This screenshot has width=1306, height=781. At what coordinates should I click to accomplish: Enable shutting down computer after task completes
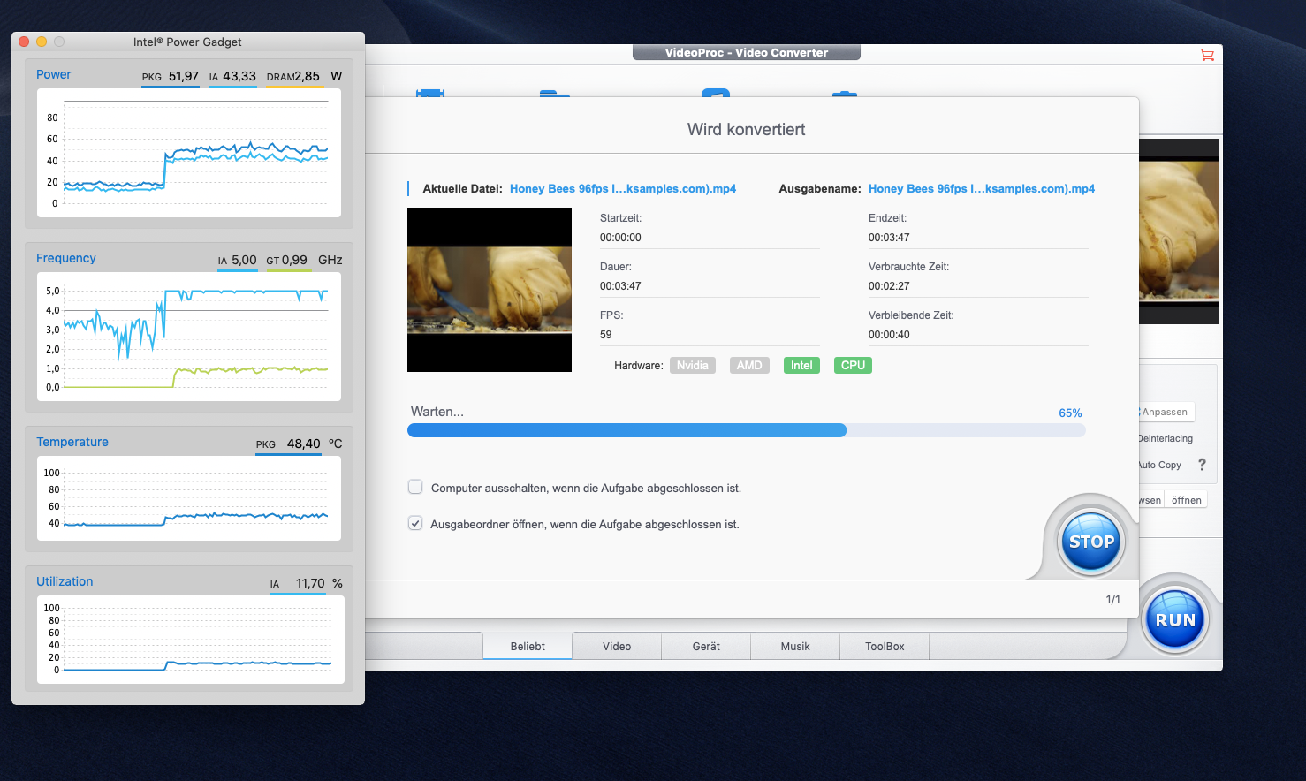pos(415,487)
